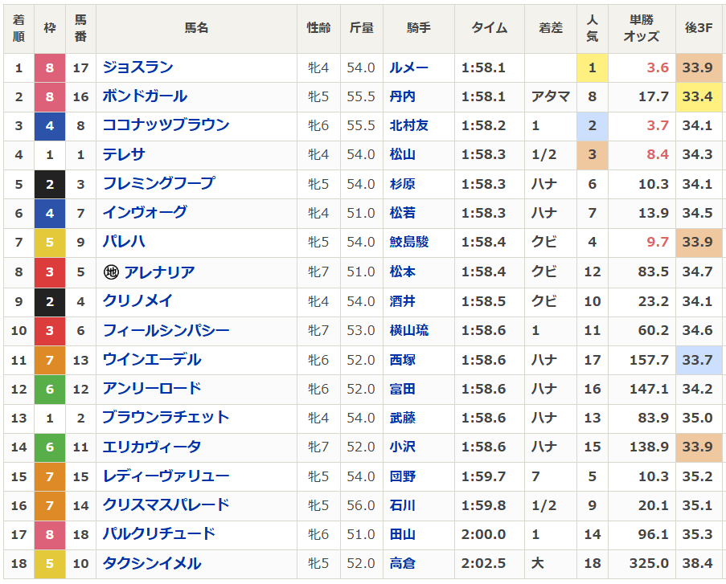Click the 騎手 column header
The width and height of the screenshot is (726, 584).
pyautogui.click(x=419, y=28)
